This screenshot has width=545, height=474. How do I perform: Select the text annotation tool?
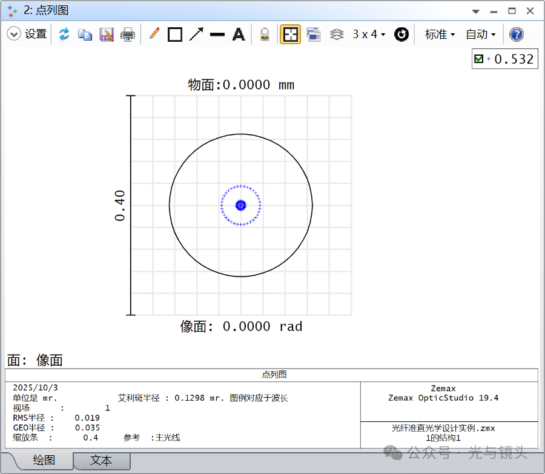tap(238, 34)
